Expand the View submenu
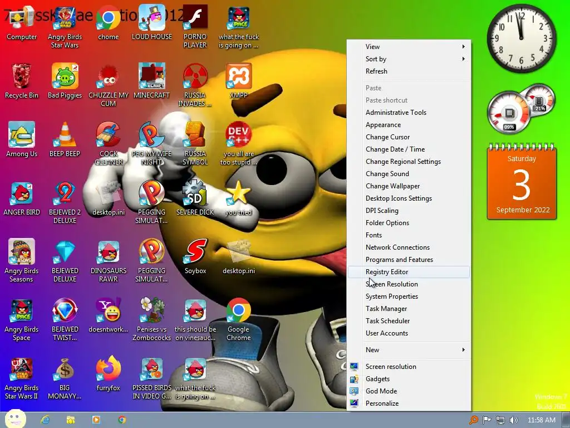This screenshot has width=570, height=428. coord(409,47)
